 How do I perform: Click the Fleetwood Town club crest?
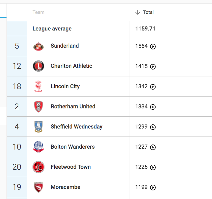[38, 167]
